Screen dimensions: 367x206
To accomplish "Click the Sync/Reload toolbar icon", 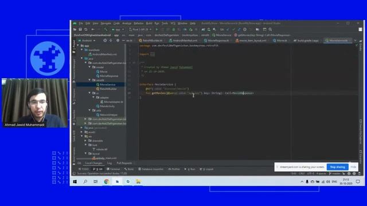I will point(85,29).
